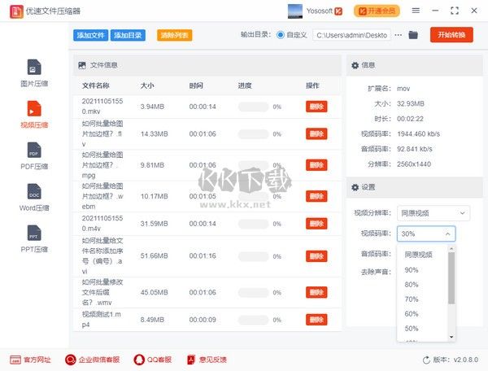Viewport: 488px width, 371px height.
Task: Click 开始转换 to start conversion
Action: (x=451, y=34)
